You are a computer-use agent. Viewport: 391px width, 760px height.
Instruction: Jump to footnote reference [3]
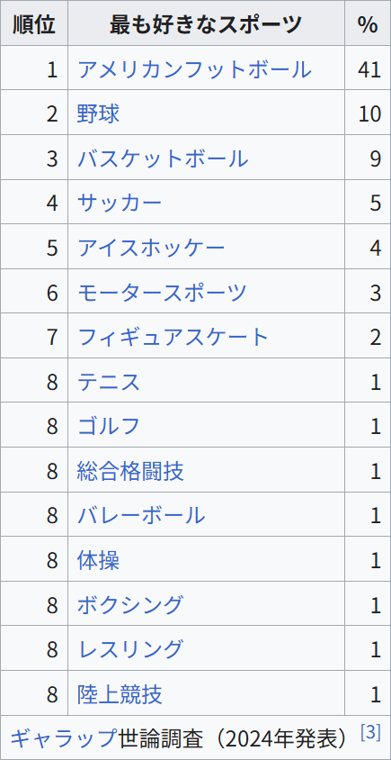click(371, 732)
